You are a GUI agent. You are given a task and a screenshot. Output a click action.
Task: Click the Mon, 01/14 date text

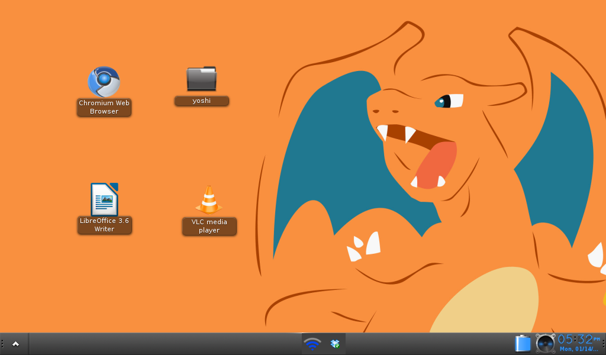pyautogui.click(x=579, y=349)
